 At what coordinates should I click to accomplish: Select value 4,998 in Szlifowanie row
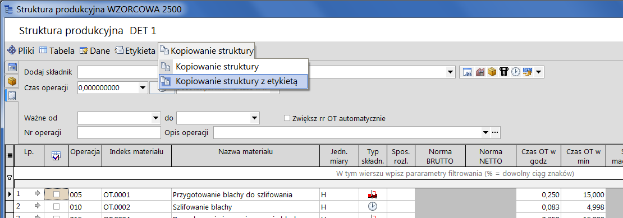(x=584, y=206)
